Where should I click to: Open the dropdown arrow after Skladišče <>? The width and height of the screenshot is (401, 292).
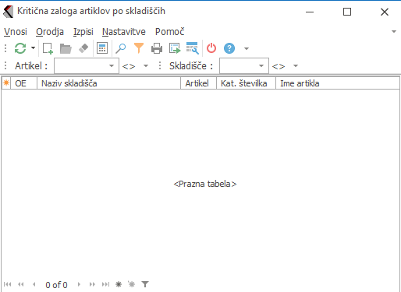(x=296, y=66)
